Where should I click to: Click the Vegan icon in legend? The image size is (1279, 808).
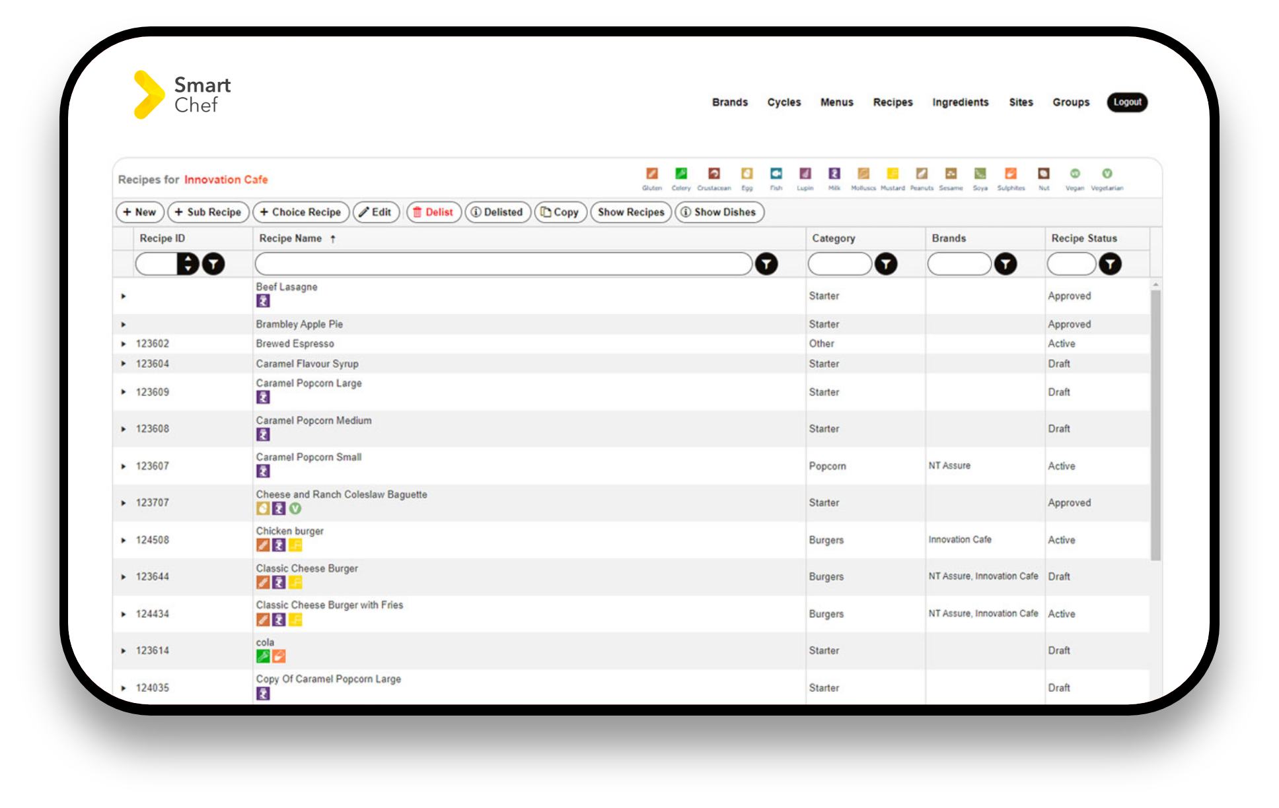pyautogui.click(x=1075, y=174)
